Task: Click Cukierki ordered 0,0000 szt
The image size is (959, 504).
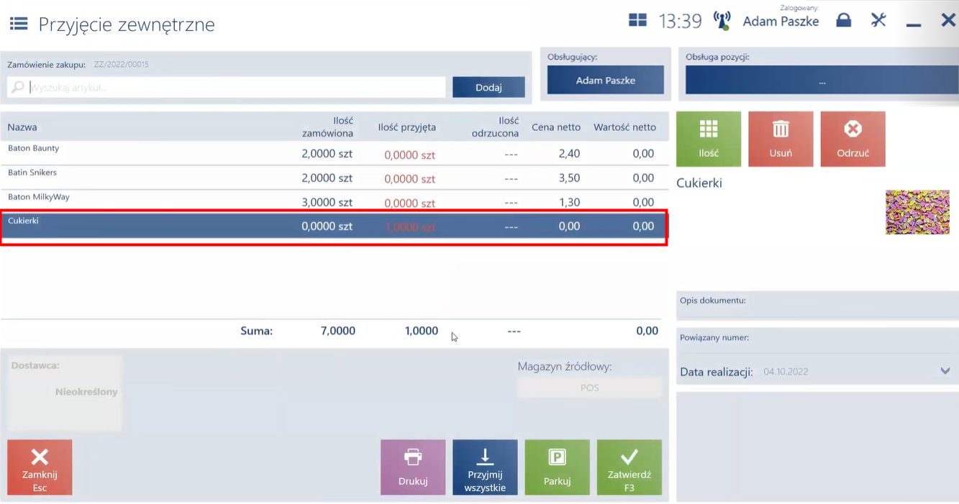Action: tap(327, 226)
